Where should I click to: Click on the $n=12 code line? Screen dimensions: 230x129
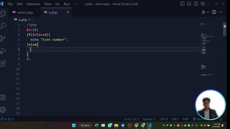click(x=32, y=30)
